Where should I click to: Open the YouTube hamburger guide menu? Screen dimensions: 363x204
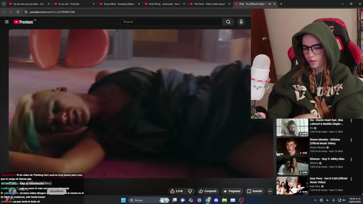tap(7, 22)
